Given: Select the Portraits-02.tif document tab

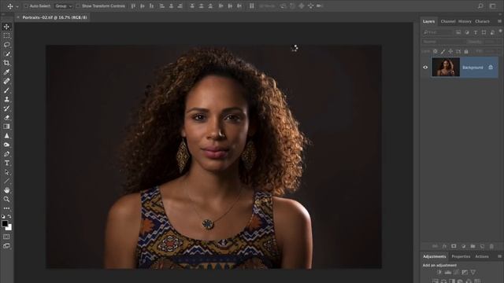Looking at the screenshot, I should click(x=54, y=17).
